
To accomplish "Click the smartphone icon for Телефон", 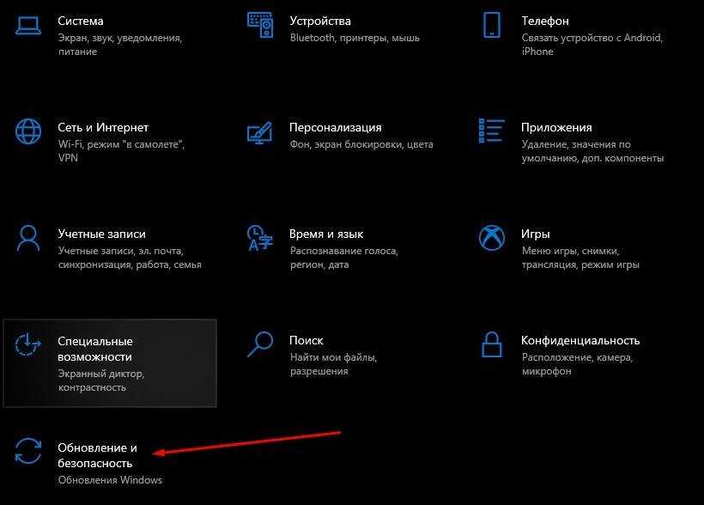I will pyautogui.click(x=492, y=24).
